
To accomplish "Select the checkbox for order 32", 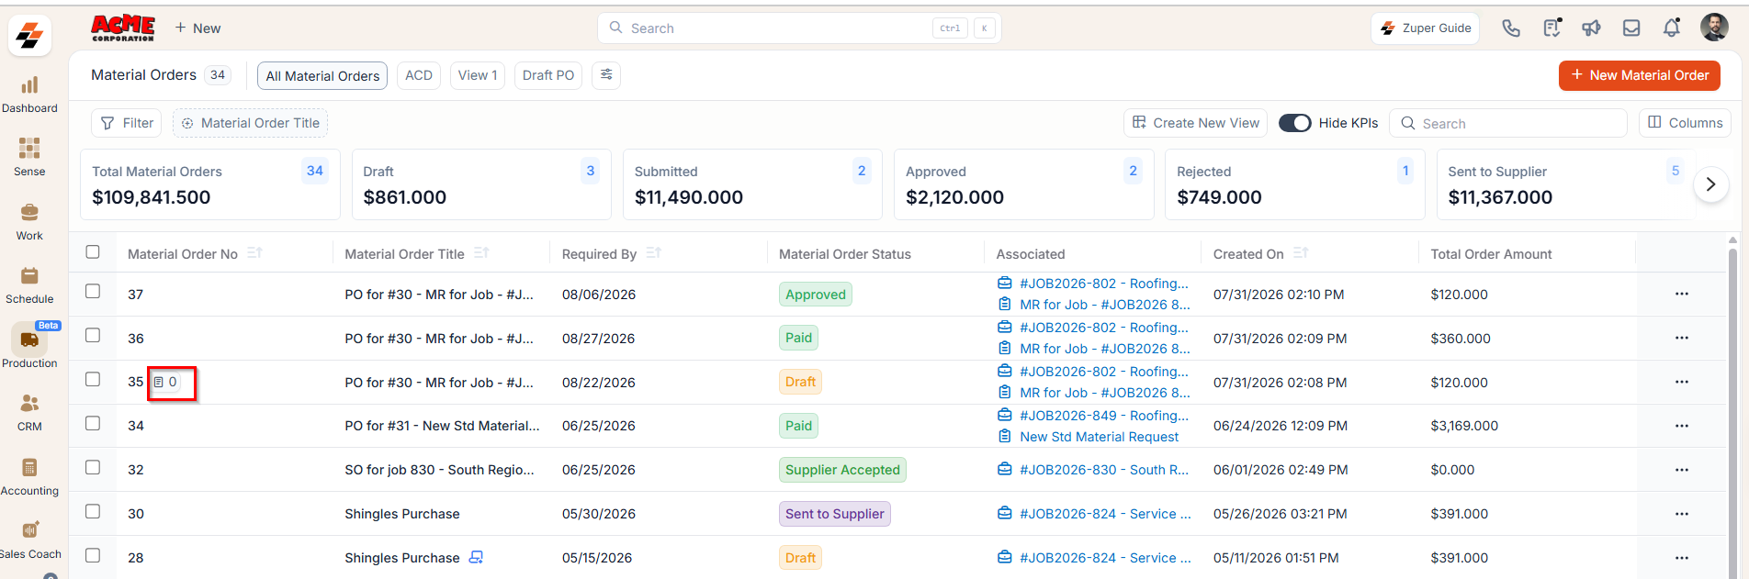I will (x=93, y=467).
